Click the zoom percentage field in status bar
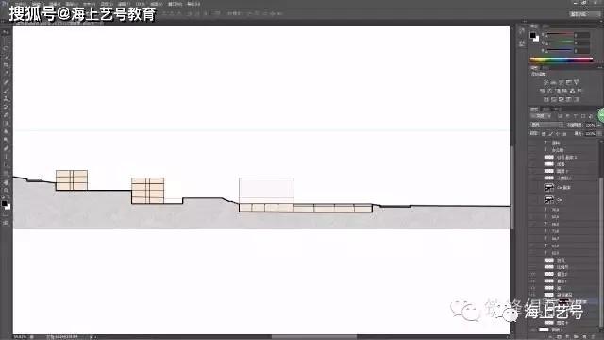This screenshot has width=604, height=340. [x=20, y=337]
